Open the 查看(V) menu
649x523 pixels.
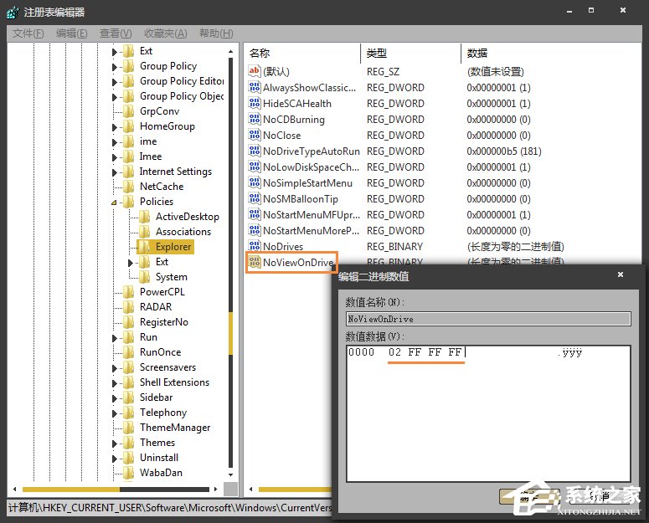click(x=116, y=33)
